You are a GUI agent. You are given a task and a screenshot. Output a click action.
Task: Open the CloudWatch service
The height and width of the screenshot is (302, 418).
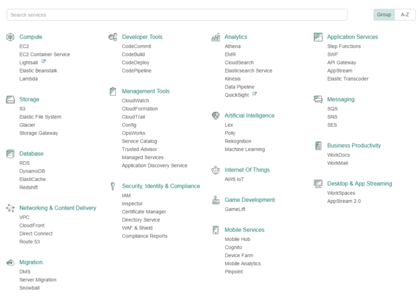tap(135, 101)
